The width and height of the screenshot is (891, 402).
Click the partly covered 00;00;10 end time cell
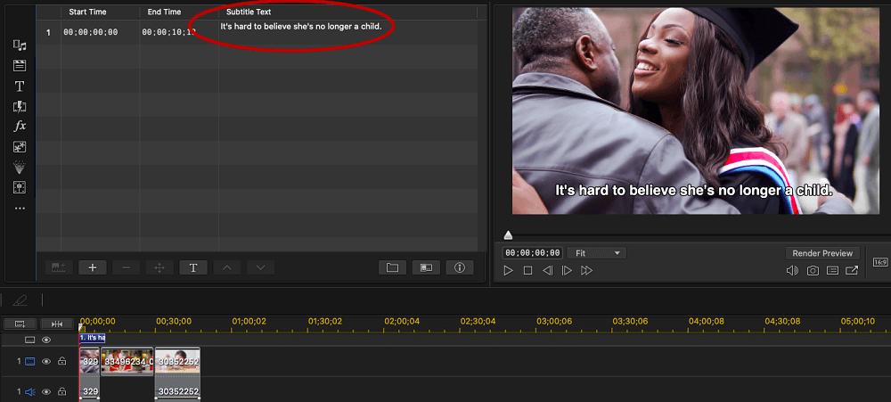click(x=168, y=32)
